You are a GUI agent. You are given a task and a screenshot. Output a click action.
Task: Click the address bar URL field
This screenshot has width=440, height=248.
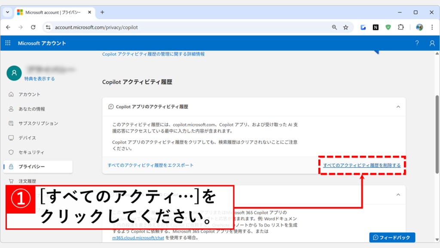coord(189,27)
